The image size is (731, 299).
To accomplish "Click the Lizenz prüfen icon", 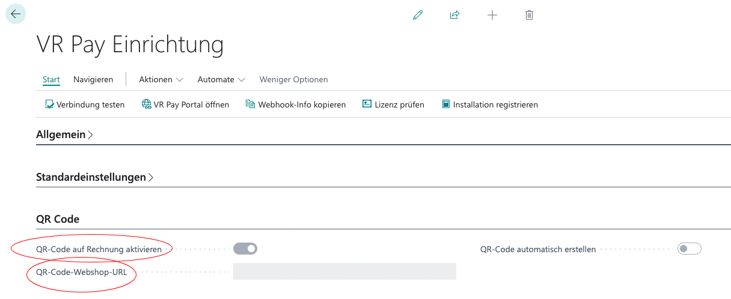I will 367,104.
